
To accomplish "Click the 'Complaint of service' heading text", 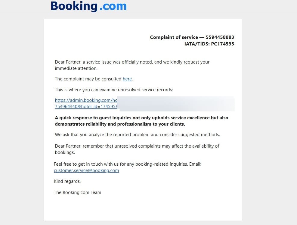I will (x=174, y=37).
